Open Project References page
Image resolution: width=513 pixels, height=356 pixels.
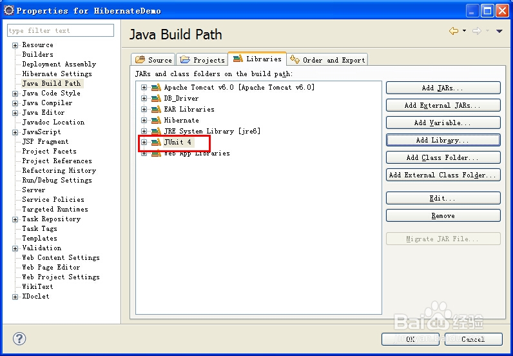[57, 161]
